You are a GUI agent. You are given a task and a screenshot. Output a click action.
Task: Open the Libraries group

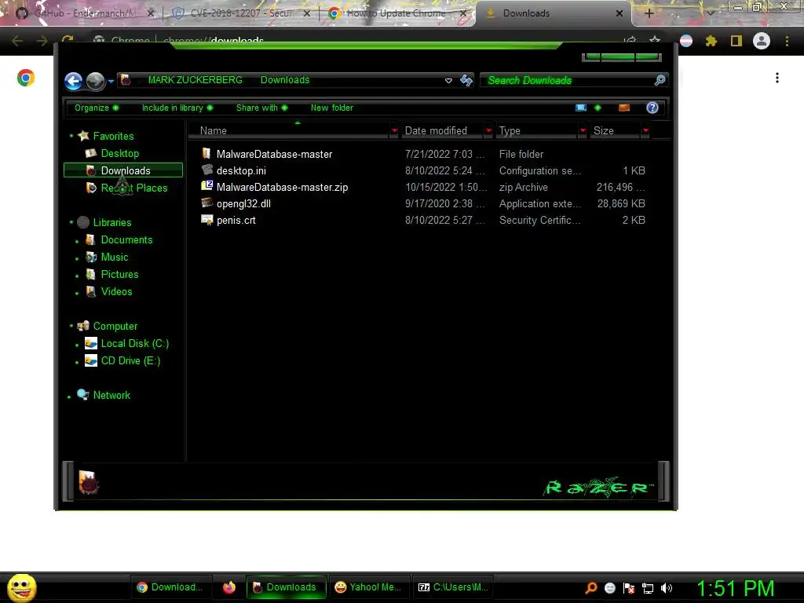[x=111, y=222]
